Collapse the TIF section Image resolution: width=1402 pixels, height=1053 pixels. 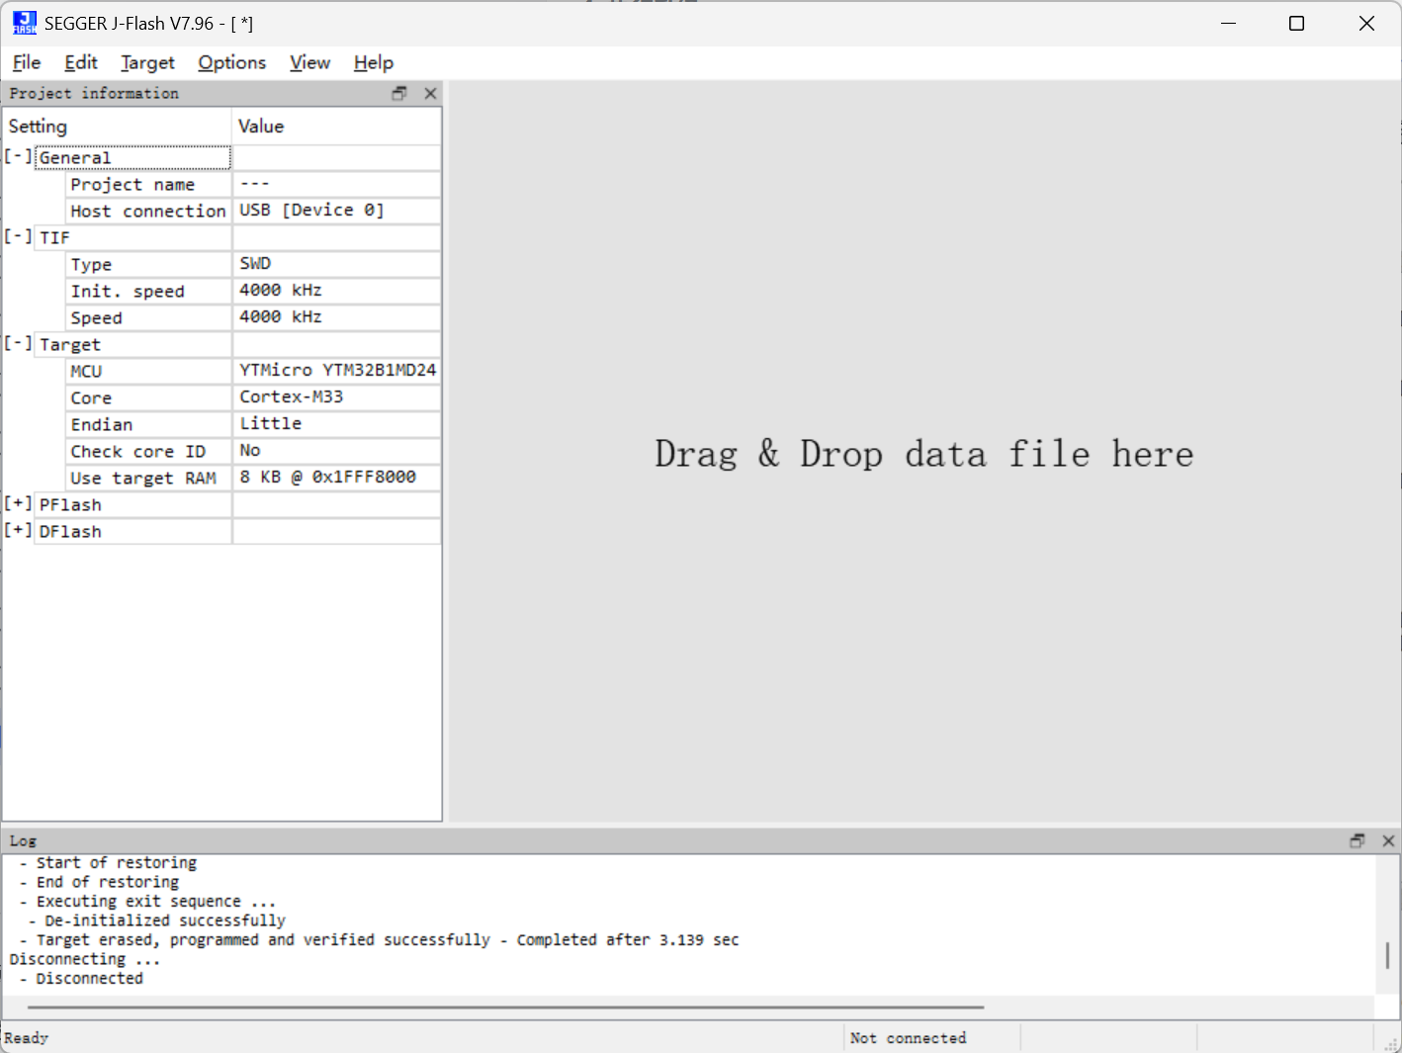(x=18, y=236)
